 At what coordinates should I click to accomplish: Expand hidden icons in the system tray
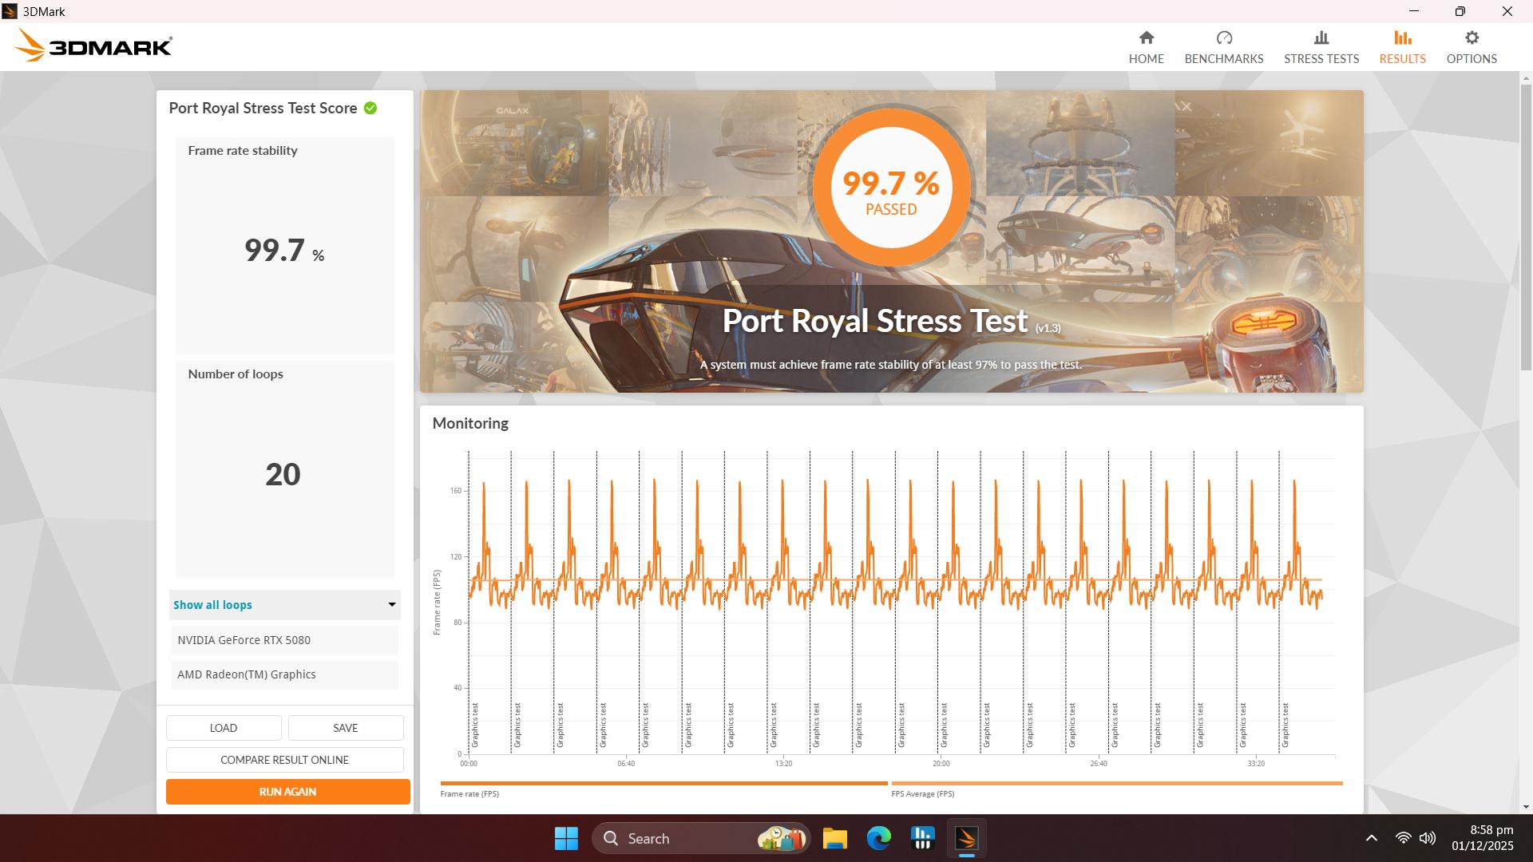point(1371,838)
